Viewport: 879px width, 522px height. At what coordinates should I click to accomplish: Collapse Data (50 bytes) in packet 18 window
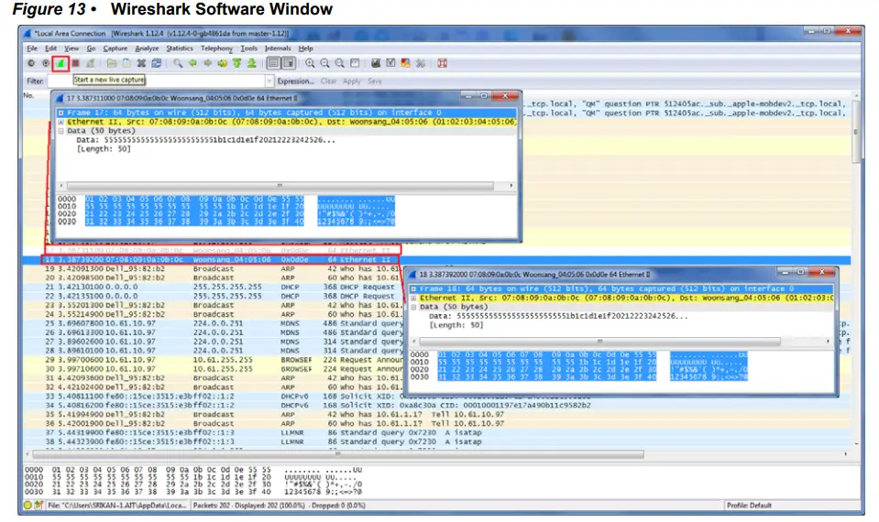[x=413, y=307]
